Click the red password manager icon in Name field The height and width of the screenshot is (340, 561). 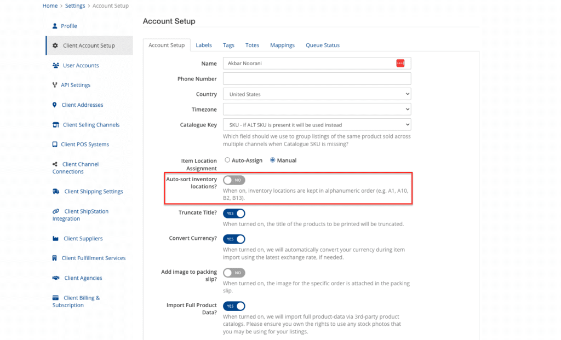pos(400,64)
